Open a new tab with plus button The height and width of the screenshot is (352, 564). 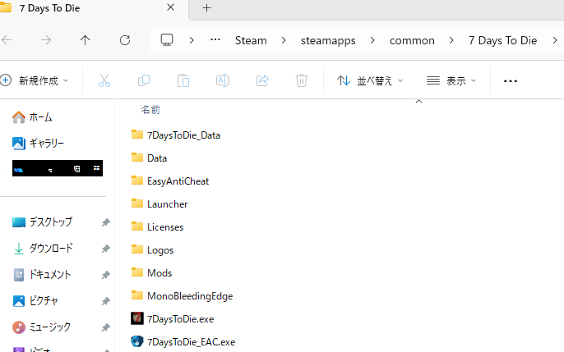point(206,8)
